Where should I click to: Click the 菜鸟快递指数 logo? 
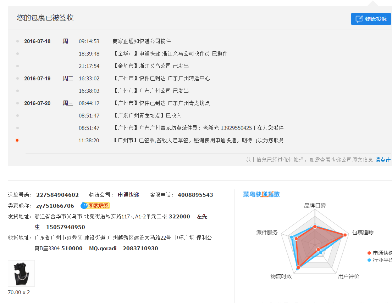click(x=261, y=194)
